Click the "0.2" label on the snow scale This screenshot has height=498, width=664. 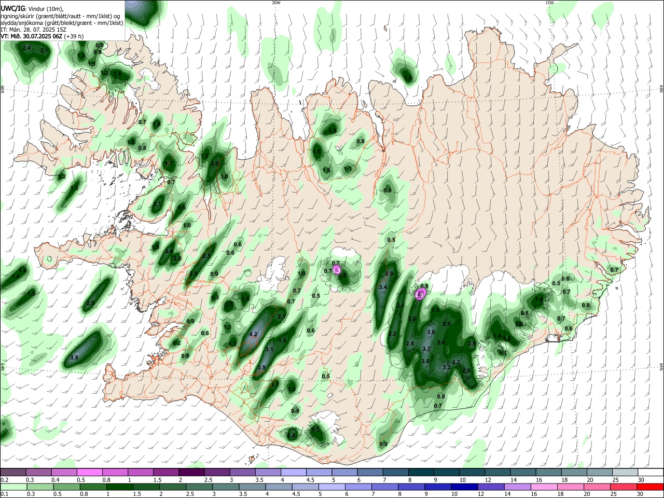5,480
